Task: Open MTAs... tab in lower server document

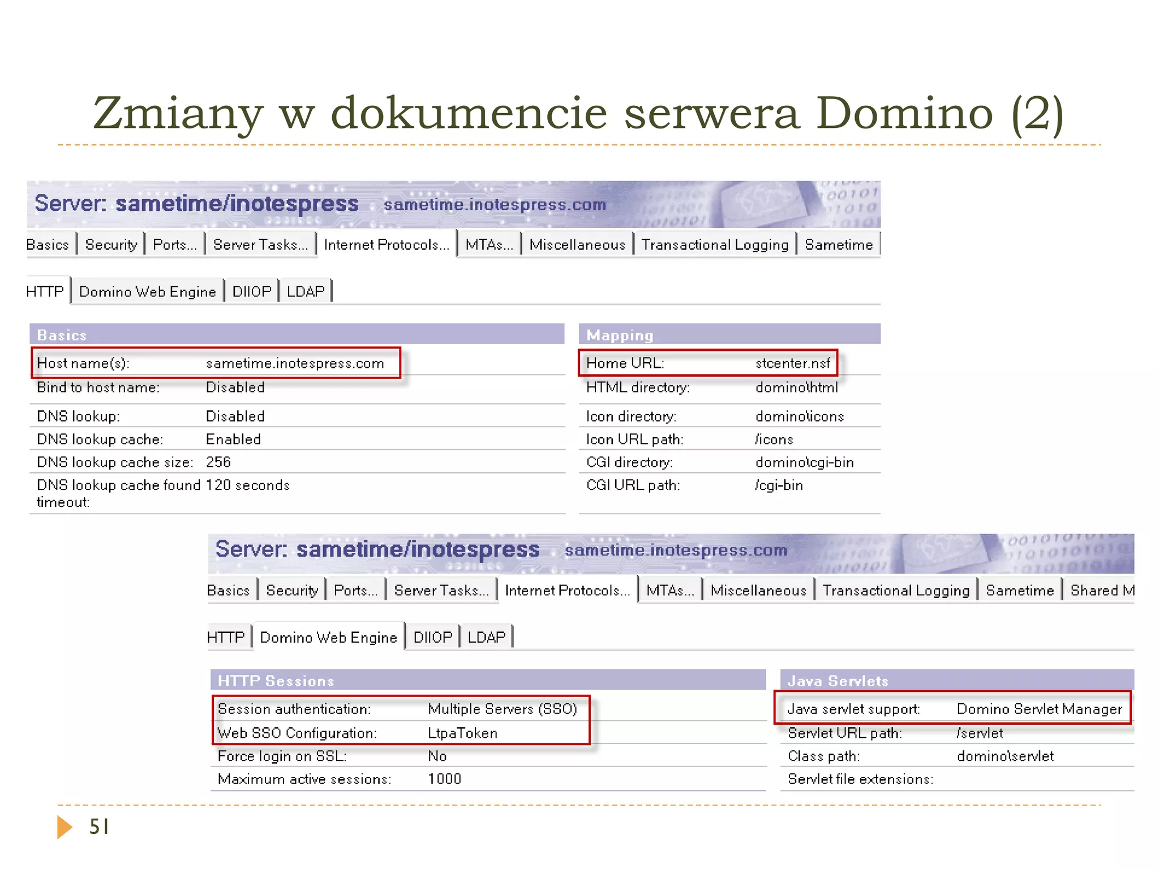Action: tap(670, 590)
